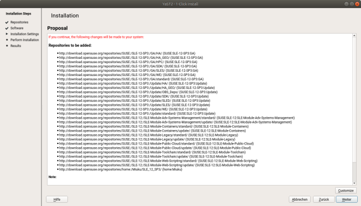This screenshot has width=361, height=206.
Task: Click the Update/standard/ repository line
Action: pos(137,113)
